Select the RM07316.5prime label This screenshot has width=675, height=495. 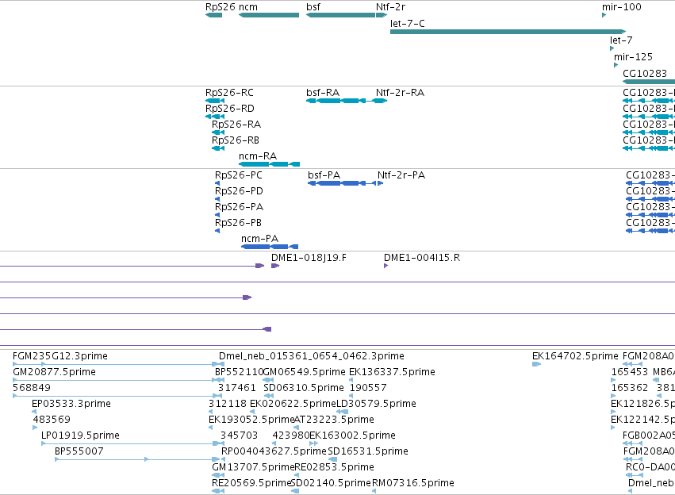(413, 483)
